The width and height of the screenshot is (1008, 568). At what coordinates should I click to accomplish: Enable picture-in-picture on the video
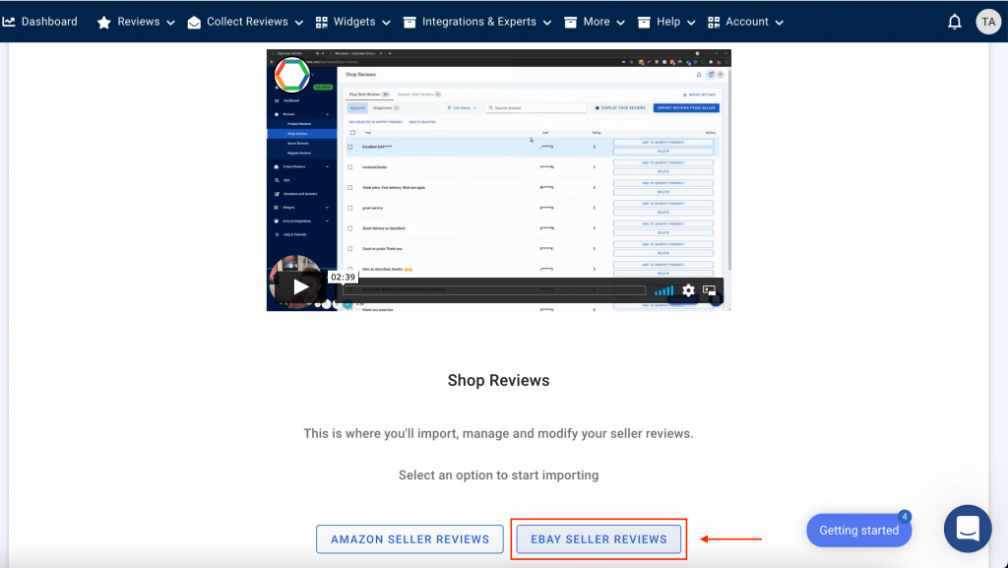click(x=709, y=290)
